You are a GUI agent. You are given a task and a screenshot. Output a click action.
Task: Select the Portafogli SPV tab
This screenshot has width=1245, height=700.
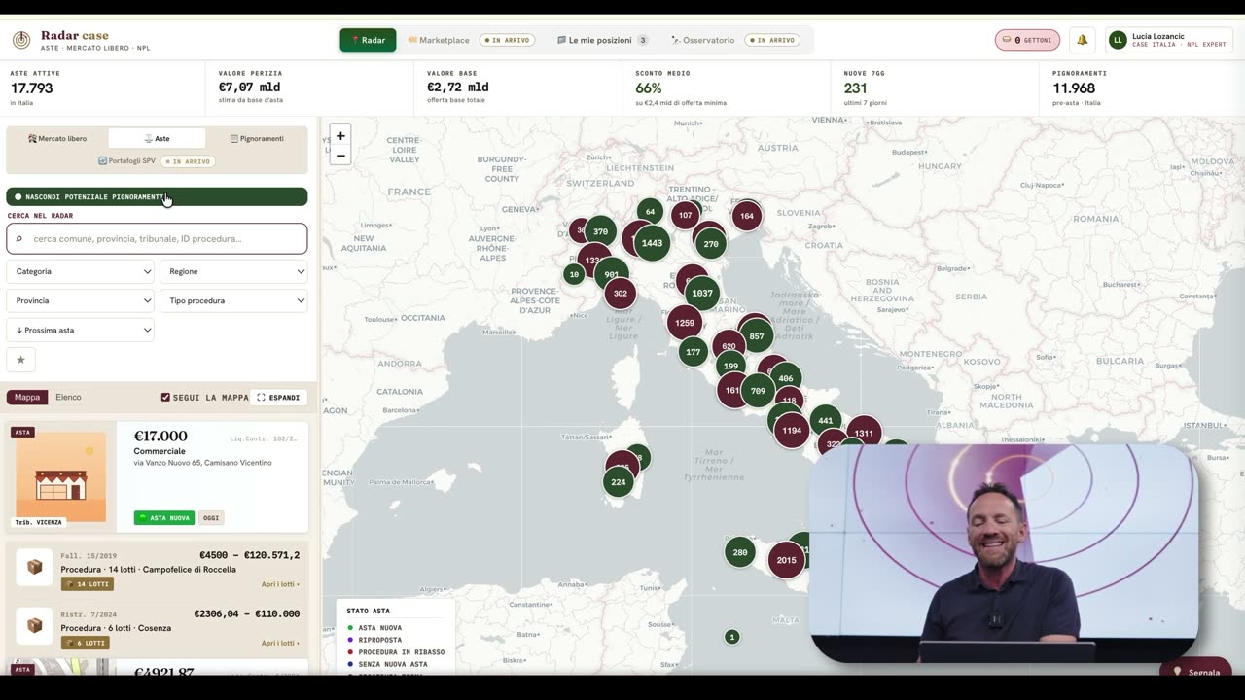157,161
